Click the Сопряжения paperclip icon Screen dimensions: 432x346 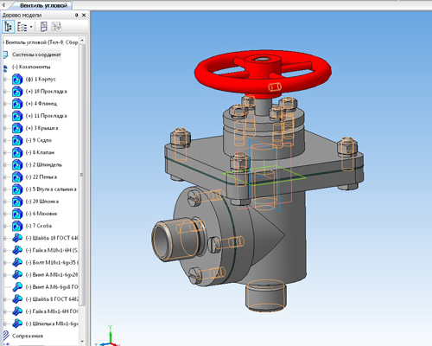click(x=5, y=336)
